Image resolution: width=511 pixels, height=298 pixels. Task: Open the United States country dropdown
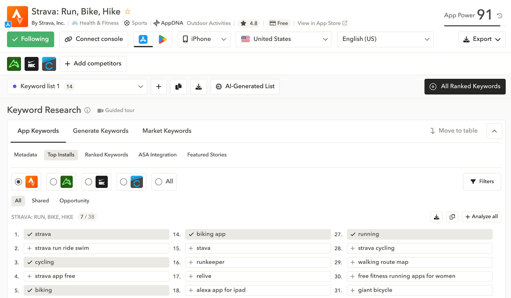pos(284,39)
